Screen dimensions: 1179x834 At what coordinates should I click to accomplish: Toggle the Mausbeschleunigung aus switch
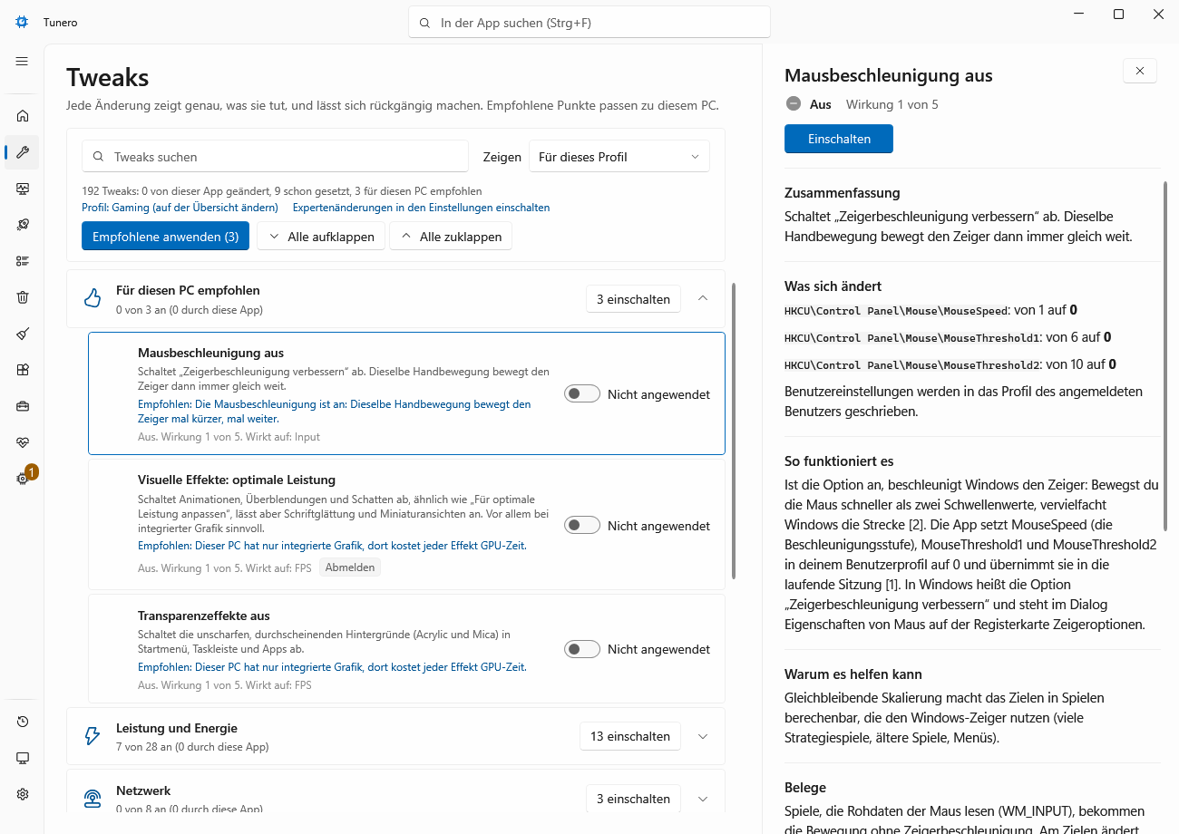click(582, 394)
